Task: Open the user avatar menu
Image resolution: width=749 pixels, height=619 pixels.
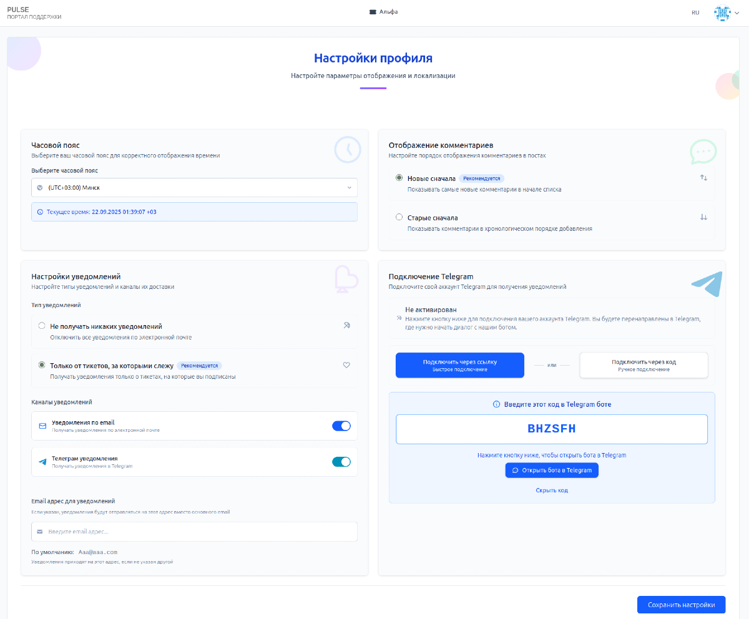Action: pyautogui.click(x=722, y=13)
